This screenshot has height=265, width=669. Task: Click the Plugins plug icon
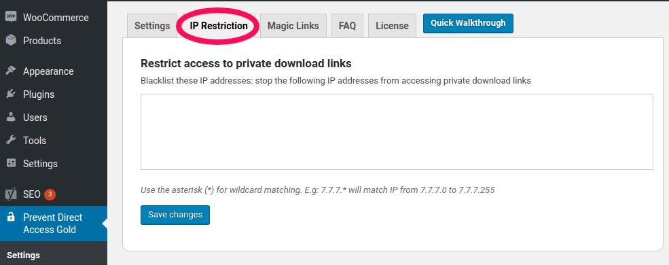click(x=11, y=94)
